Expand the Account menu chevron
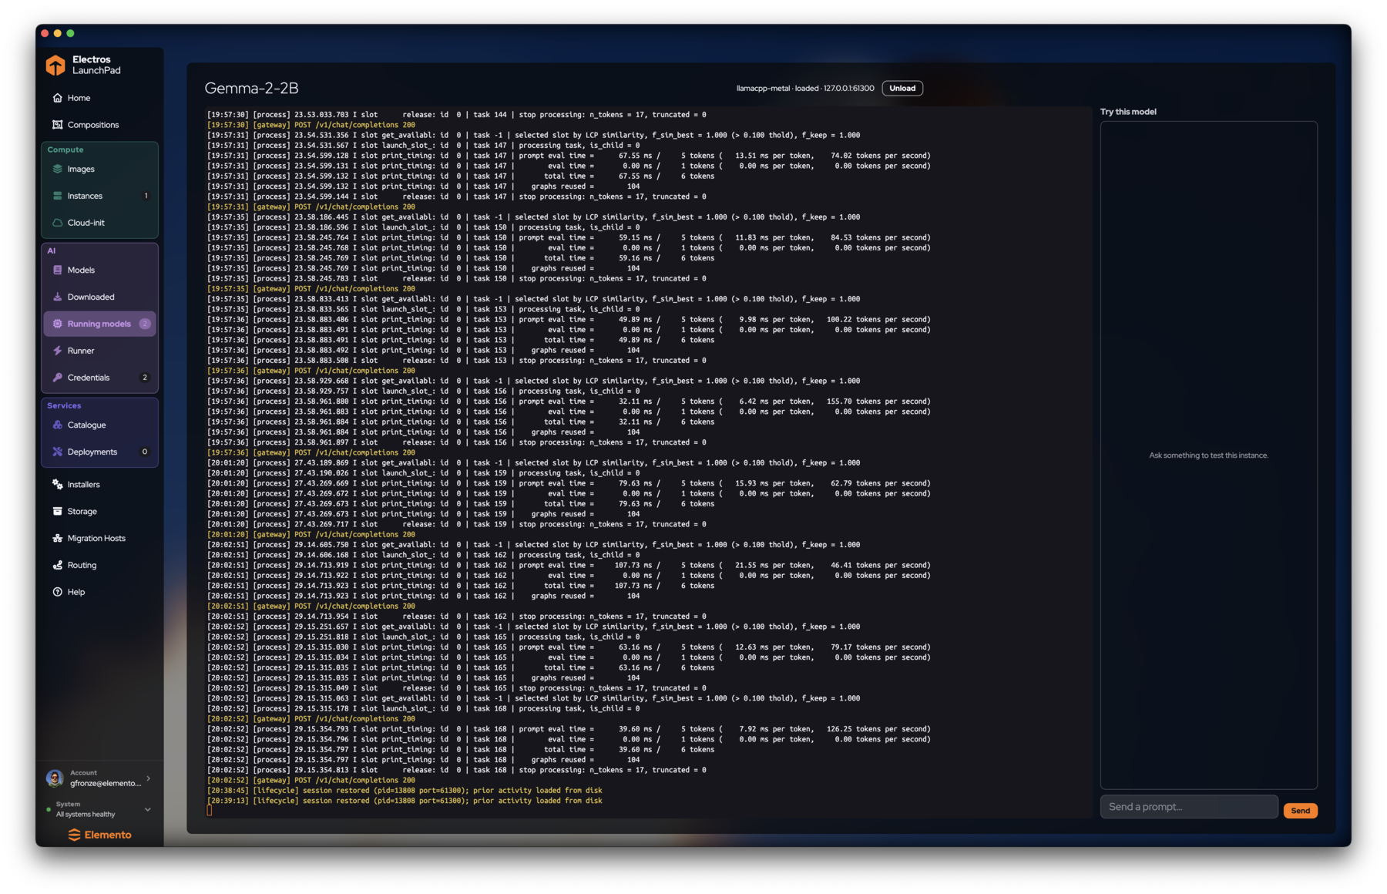This screenshot has height=894, width=1387. (x=148, y=778)
